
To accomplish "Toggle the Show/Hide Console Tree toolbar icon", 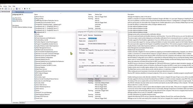I will 6,9.
